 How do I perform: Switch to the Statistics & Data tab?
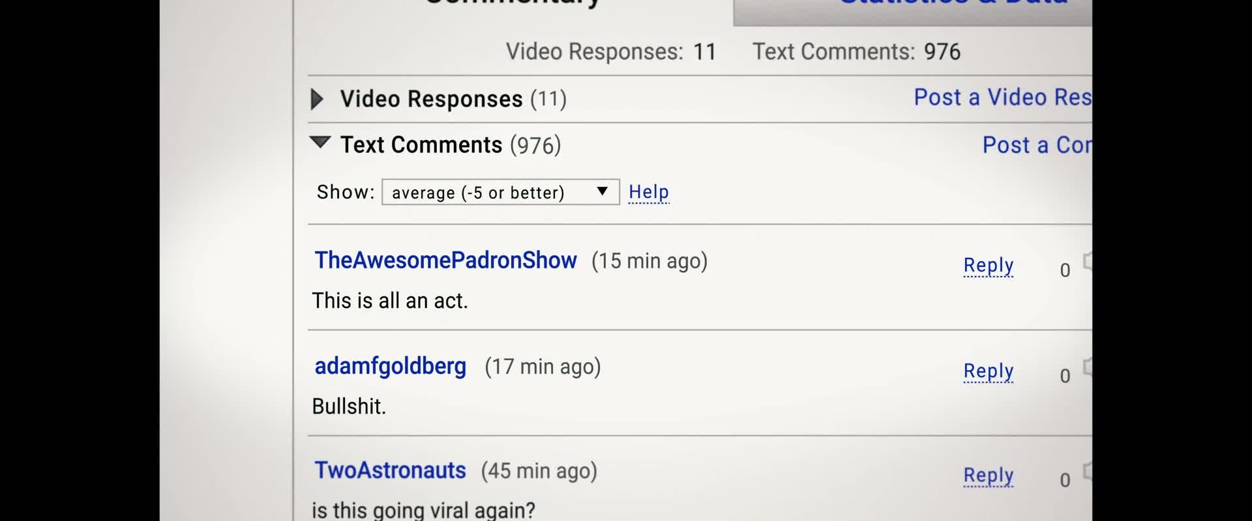coord(913,9)
